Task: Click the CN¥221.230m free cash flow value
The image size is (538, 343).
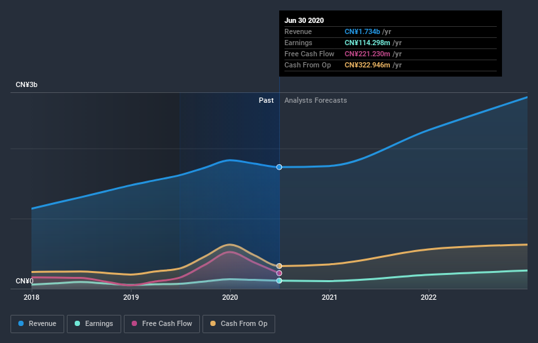Action: pyautogui.click(x=368, y=54)
